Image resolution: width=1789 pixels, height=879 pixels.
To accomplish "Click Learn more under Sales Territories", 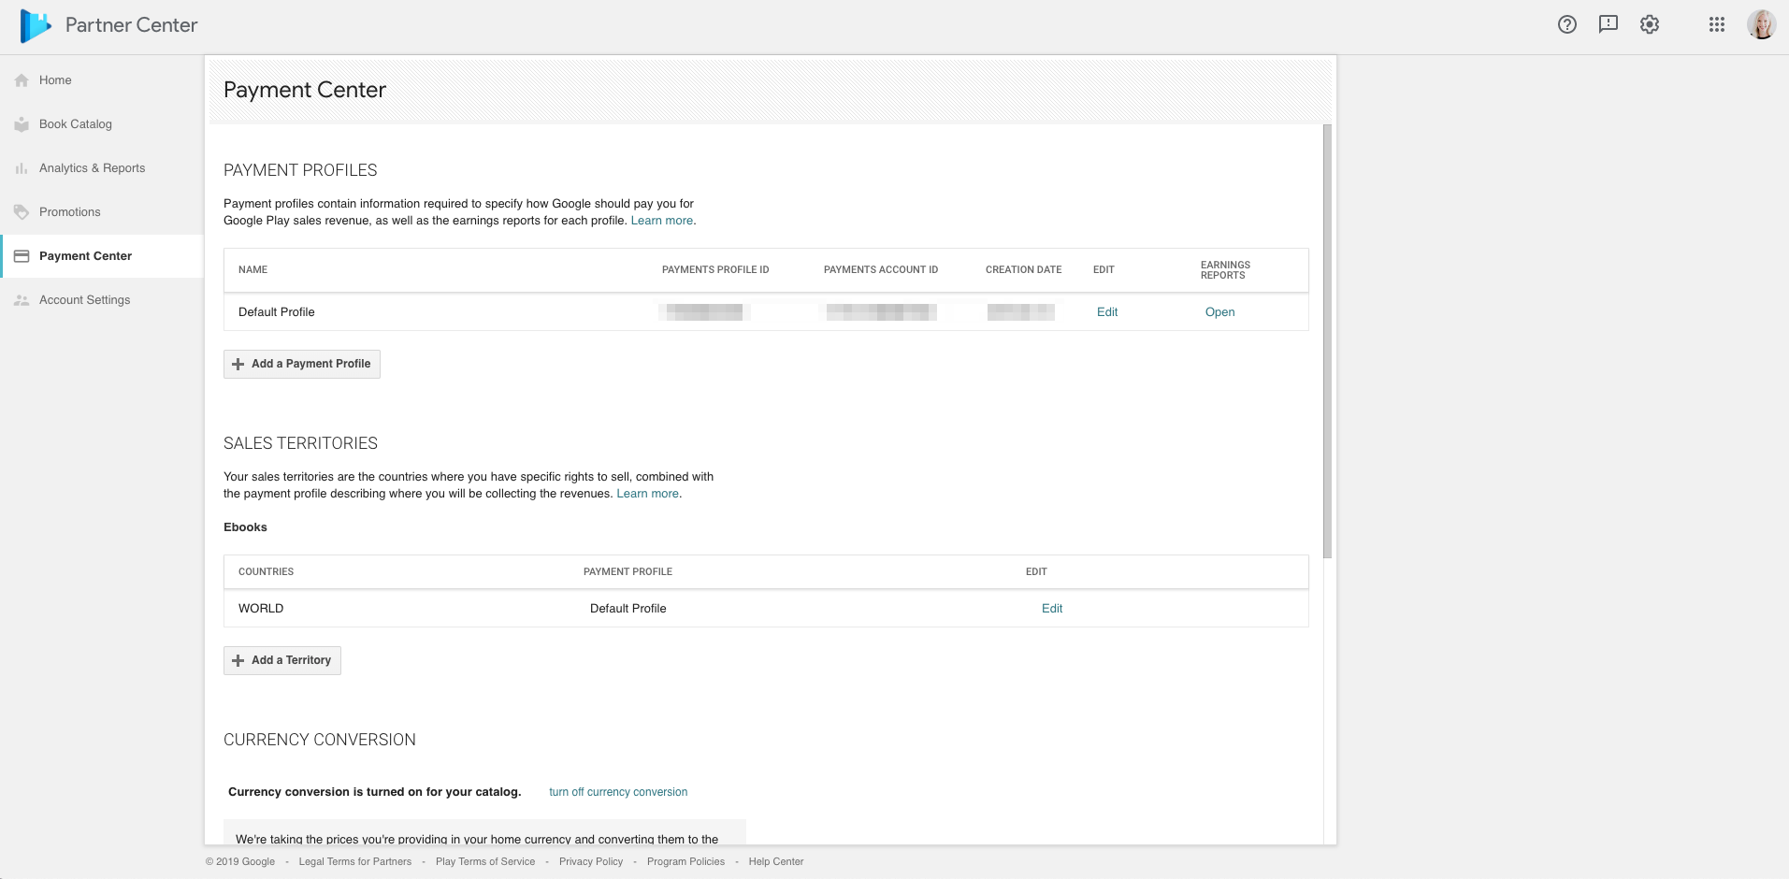I will (x=648, y=494).
